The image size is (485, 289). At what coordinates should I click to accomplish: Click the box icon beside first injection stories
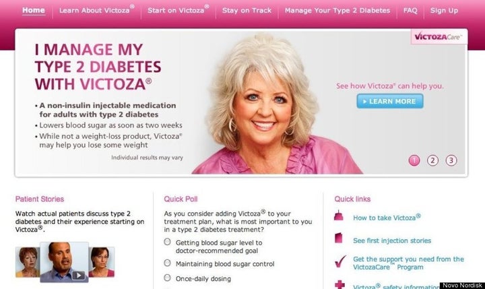pyautogui.click(x=339, y=238)
